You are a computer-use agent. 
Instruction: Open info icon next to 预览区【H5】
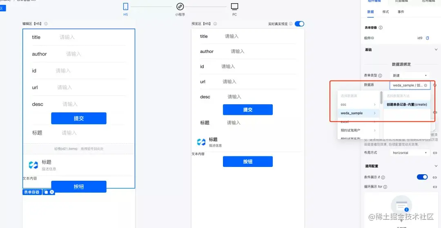(x=215, y=24)
